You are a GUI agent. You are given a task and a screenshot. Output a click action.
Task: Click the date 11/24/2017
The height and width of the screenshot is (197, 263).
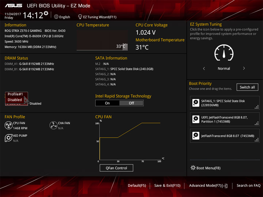13,14
